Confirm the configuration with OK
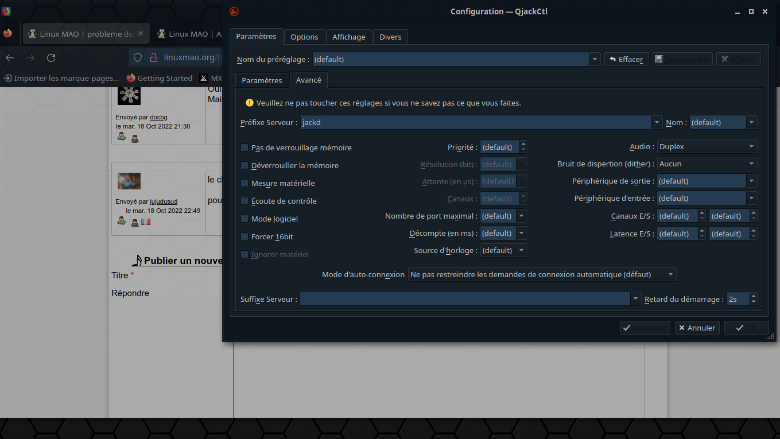The image size is (780, 439). click(x=746, y=328)
